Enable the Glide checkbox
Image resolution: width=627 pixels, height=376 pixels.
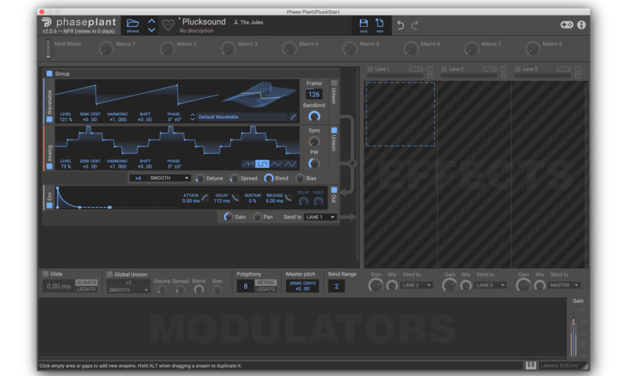coord(45,274)
